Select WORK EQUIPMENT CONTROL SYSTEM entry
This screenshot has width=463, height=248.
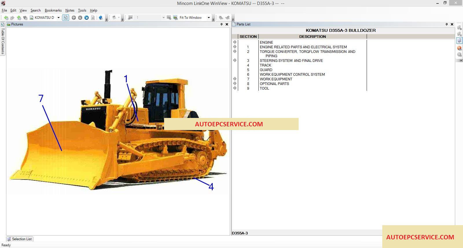pyautogui.click(x=292, y=75)
